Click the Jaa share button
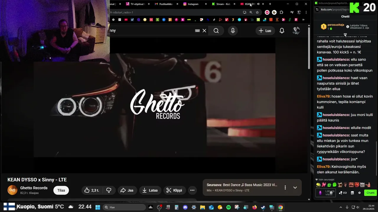This screenshot has width=378, height=212. point(127,190)
